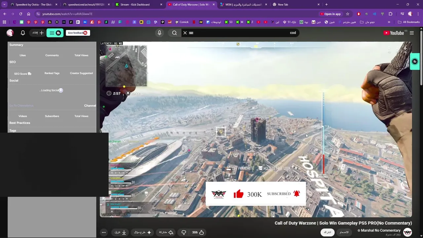This screenshot has height=238, width=423.
Task: Open the TubeBuddy menu button
Action: tap(55, 33)
